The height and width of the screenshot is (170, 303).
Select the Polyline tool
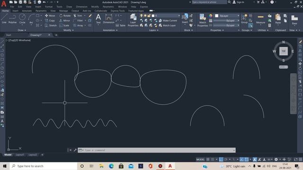(12, 18)
